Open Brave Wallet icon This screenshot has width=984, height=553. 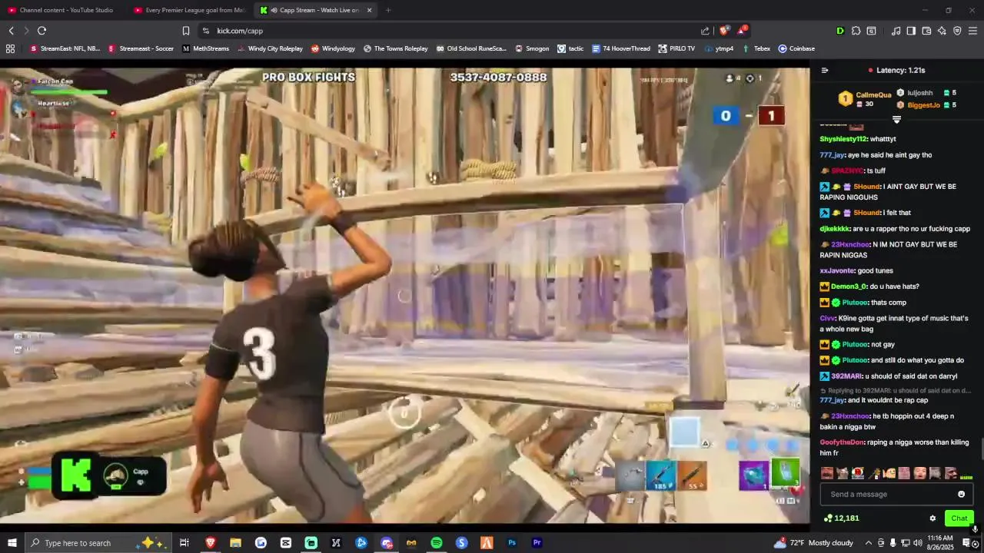point(926,31)
